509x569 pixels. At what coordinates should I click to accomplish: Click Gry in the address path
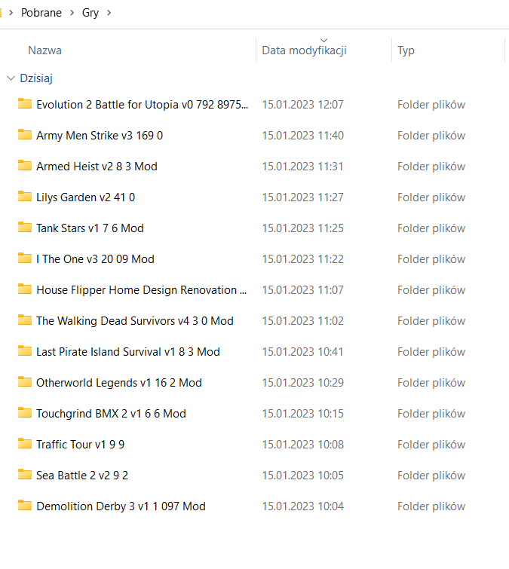[90, 13]
